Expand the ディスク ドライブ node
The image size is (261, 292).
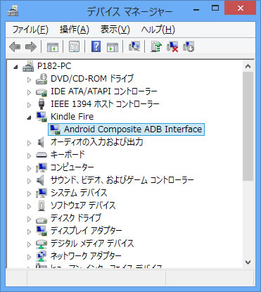[29, 219]
